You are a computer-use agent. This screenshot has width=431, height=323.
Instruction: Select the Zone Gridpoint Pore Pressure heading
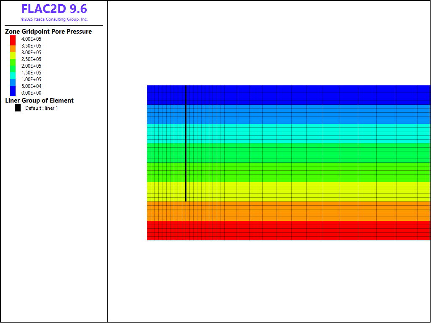[x=48, y=32]
